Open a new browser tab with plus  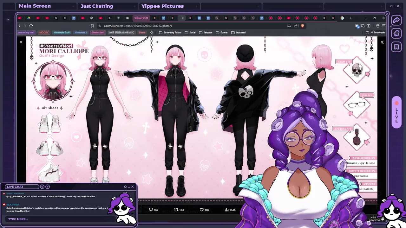click(x=350, y=18)
